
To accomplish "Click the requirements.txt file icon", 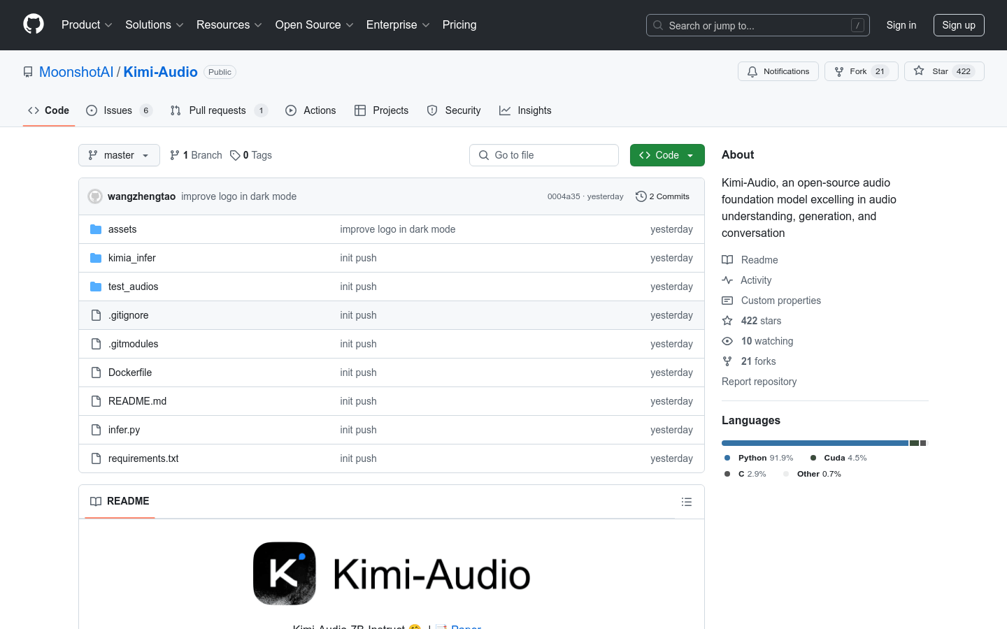I will pyautogui.click(x=96, y=458).
